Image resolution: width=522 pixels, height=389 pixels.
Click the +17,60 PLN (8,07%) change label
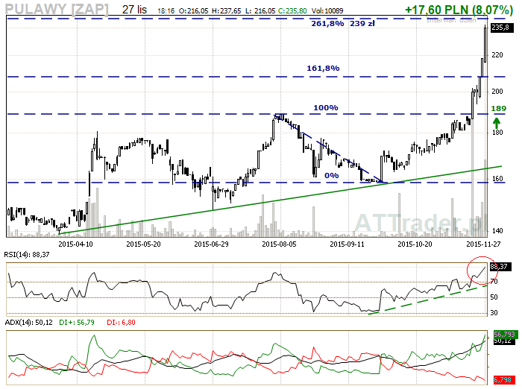pyautogui.click(x=459, y=10)
